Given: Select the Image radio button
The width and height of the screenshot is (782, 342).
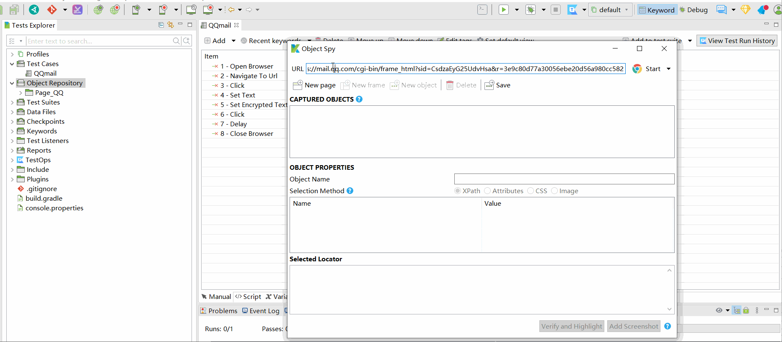Looking at the screenshot, I should point(554,191).
